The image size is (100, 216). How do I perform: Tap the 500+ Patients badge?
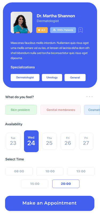pyautogui.click(x=63, y=30)
